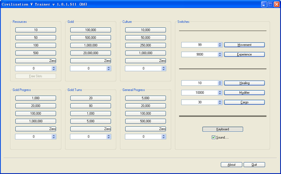Viewport: 281px width, 174px height.
Task: Click the Resources custom value field
Action: pos(34,68)
